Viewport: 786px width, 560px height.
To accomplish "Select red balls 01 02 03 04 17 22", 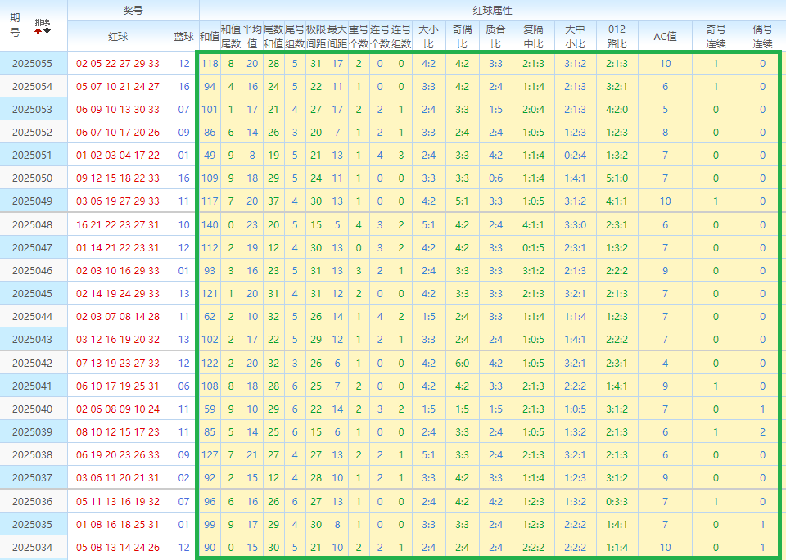I will pos(118,156).
